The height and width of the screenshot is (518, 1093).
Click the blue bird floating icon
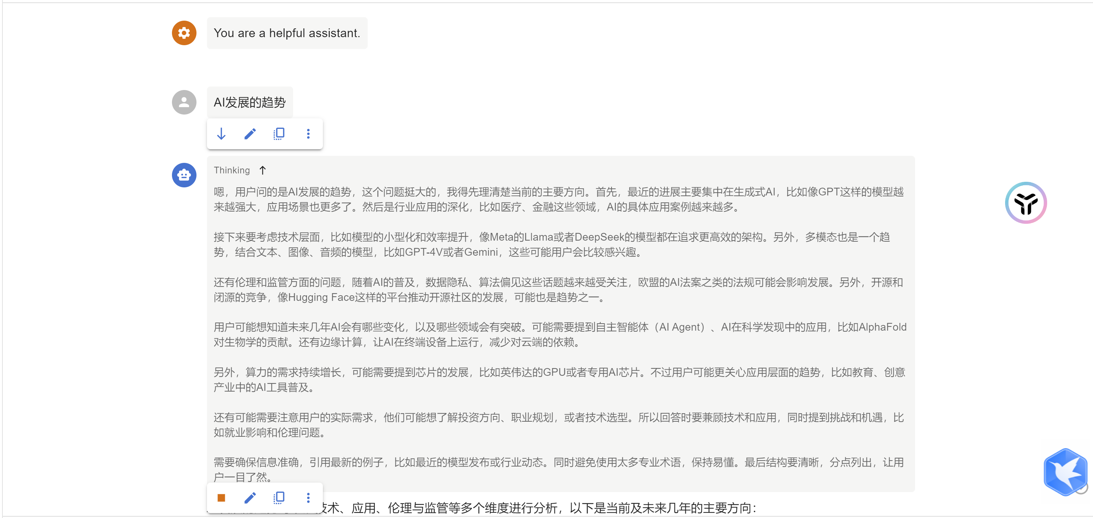1065,472
